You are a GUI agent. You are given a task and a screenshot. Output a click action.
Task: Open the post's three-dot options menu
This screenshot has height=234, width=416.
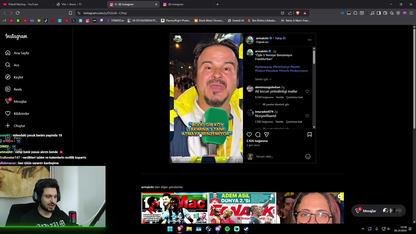coord(309,40)
